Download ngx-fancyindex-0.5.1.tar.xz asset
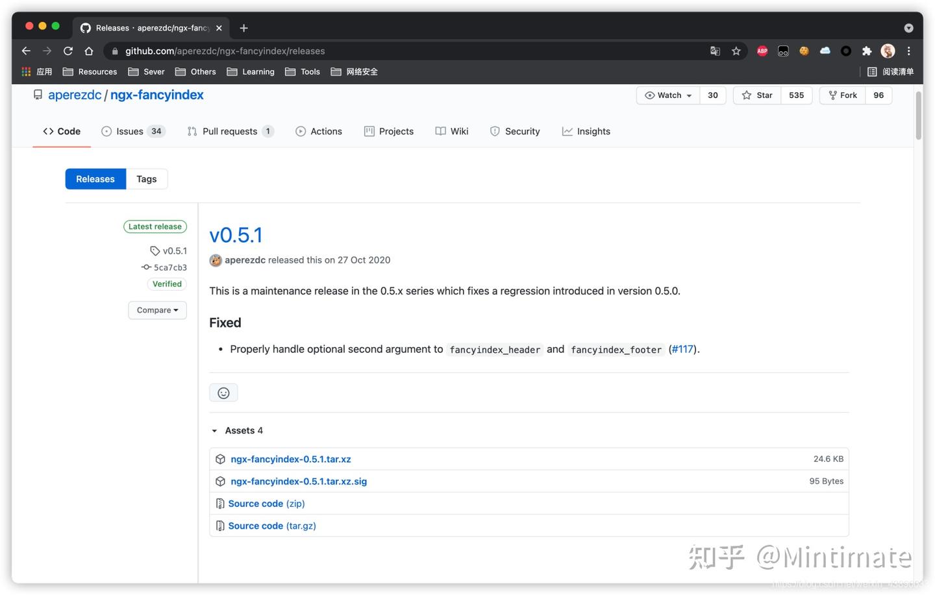 coord(290,459)
